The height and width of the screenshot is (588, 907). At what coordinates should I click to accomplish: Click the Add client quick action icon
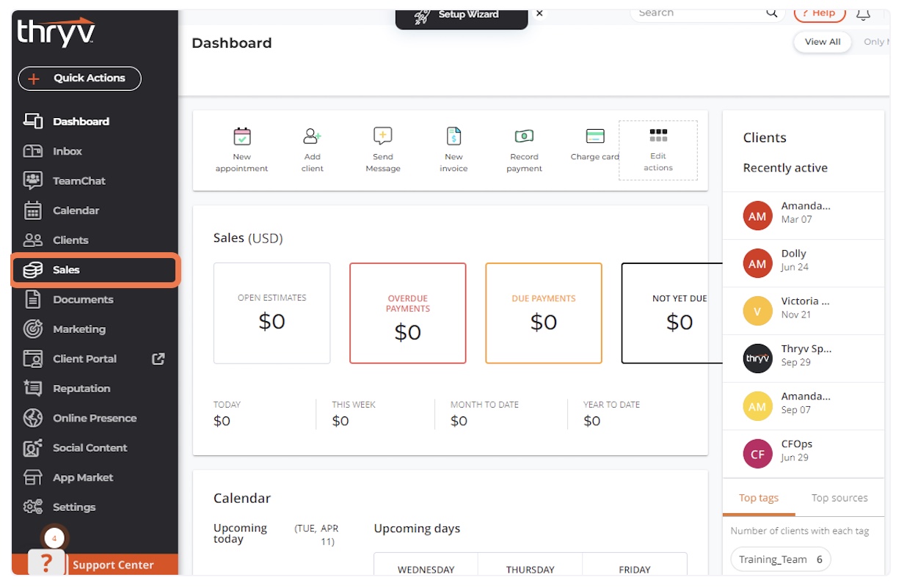[313, 136]
